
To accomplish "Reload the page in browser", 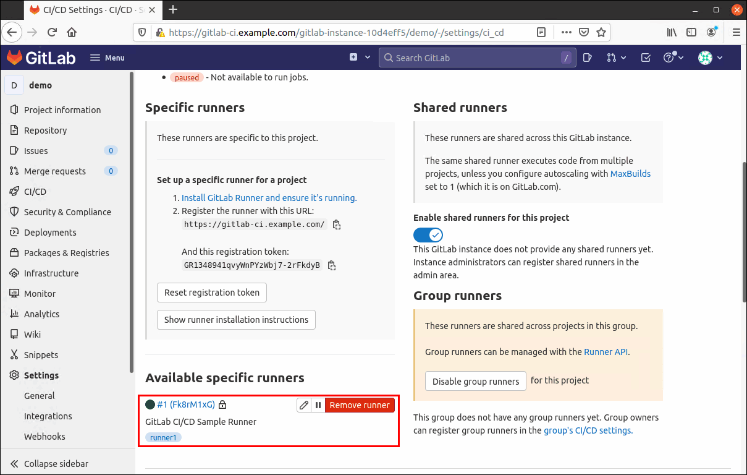I will [52, 32].
